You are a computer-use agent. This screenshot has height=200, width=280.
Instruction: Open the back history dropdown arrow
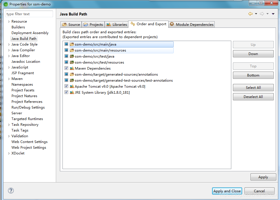256,14
